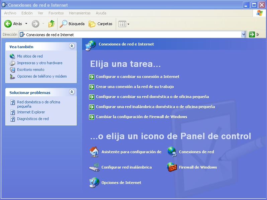Click arrow icon beside red inalámbrica doméstica task
The image size is (267, 200).
(92, 107)
